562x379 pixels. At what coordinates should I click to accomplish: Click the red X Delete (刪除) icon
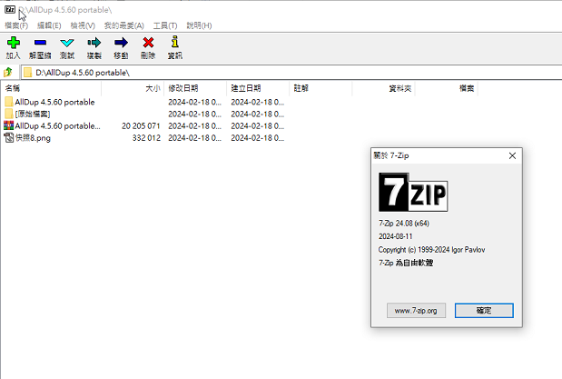148,43
